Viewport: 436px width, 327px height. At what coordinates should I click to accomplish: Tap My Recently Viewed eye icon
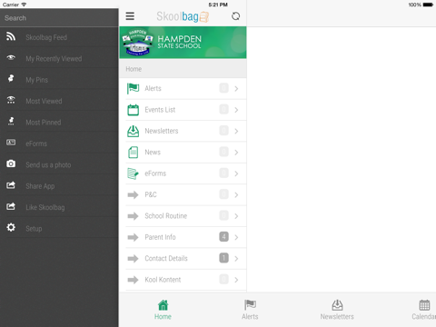click(x=11, y=57)
